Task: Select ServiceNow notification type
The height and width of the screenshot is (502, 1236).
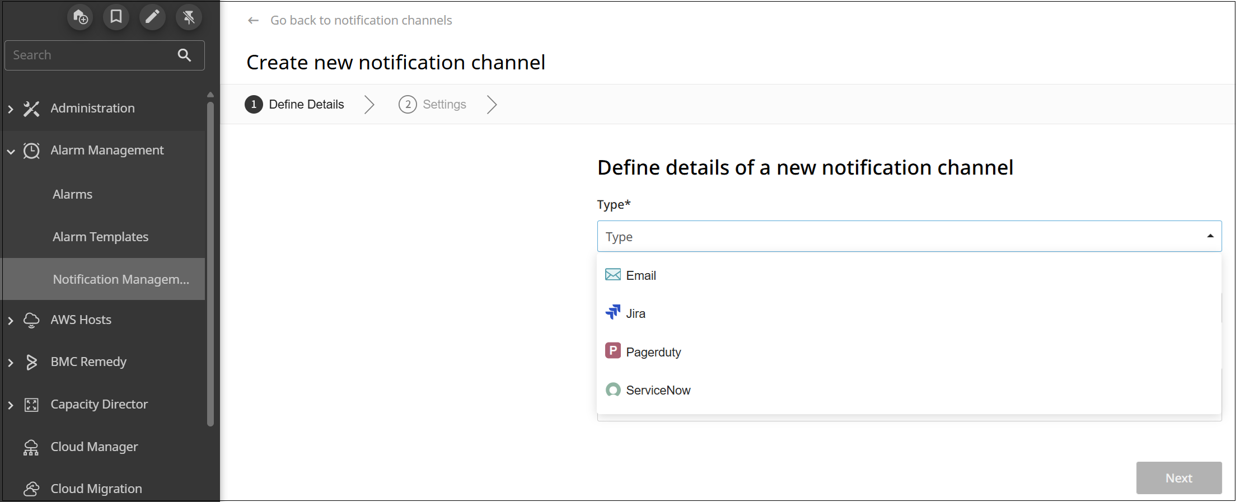Action: coord(658,390)
